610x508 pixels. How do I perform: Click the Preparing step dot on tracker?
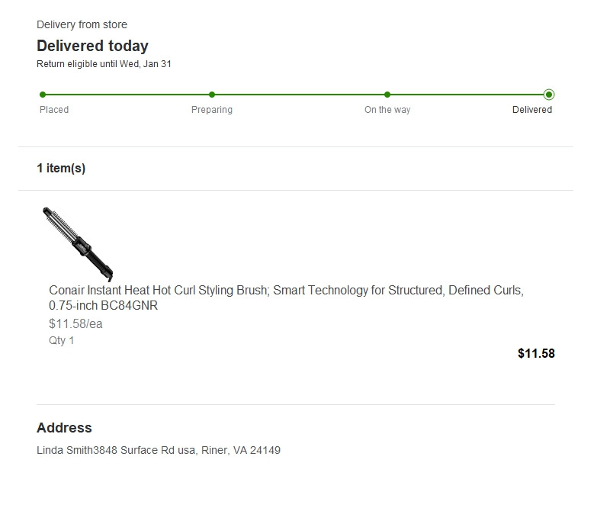212,95
